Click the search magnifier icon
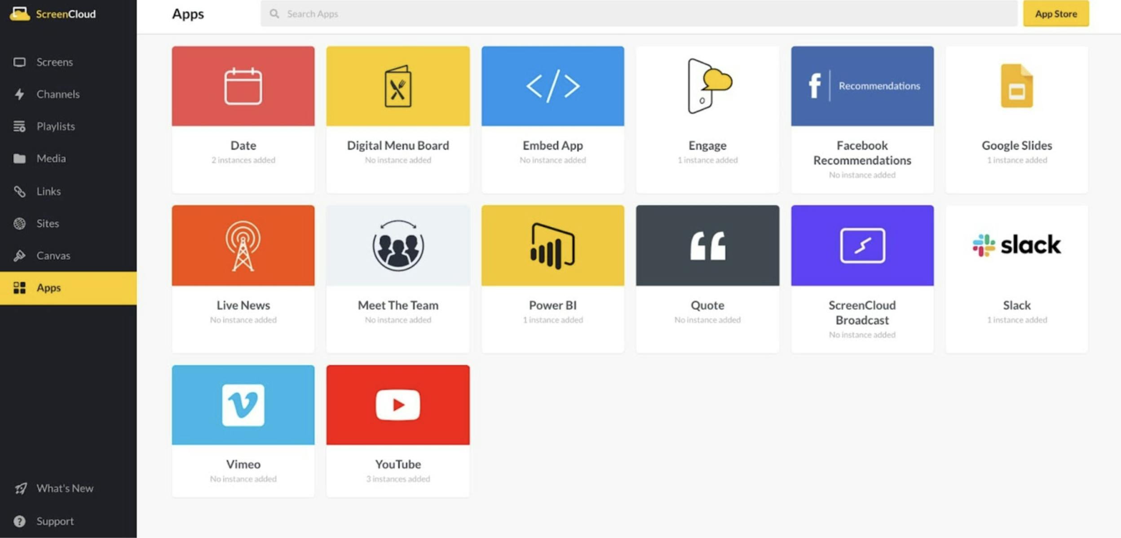The height and width of the screenshot is (538, 1121). coord(274,14)
